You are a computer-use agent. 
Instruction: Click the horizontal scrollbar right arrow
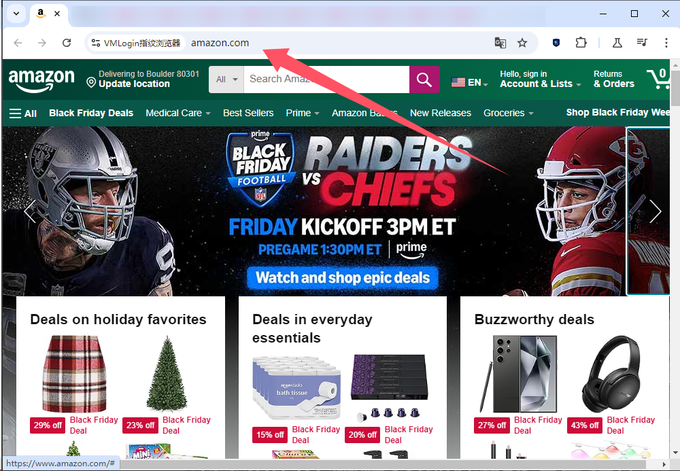pyautogui.click(x=664, y=464)
